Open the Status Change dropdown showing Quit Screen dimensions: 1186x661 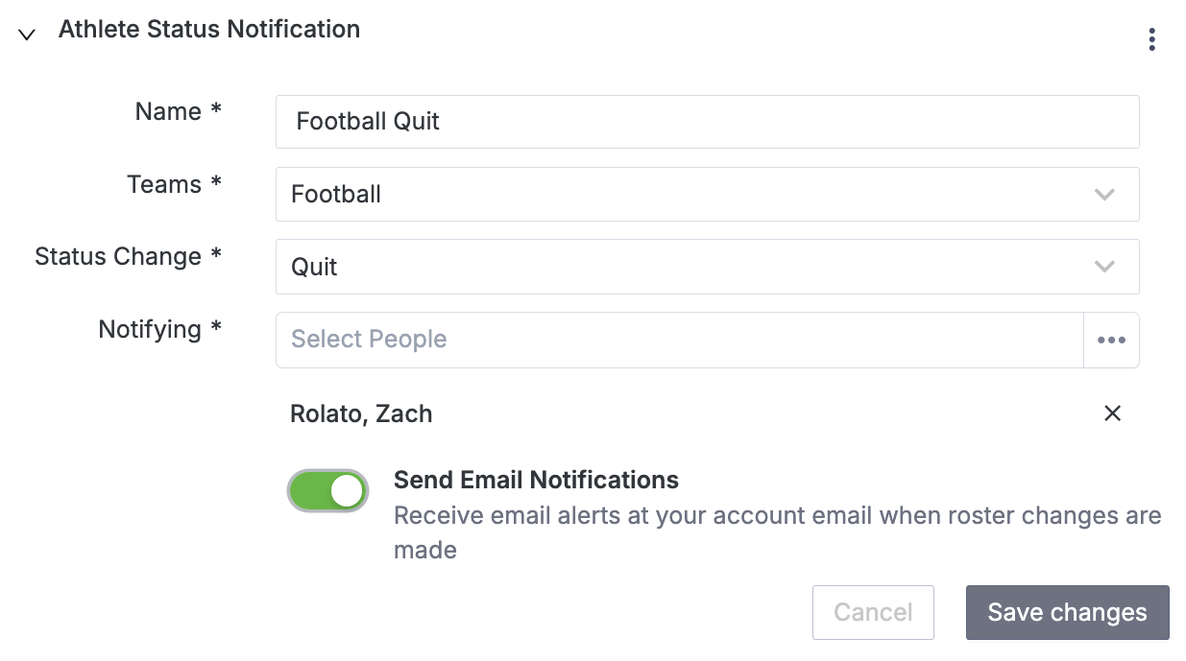(x=708, y=267)
